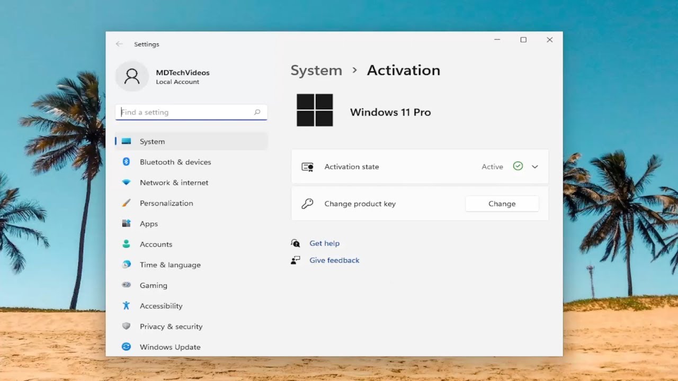Maximize the Settings window

523,40
